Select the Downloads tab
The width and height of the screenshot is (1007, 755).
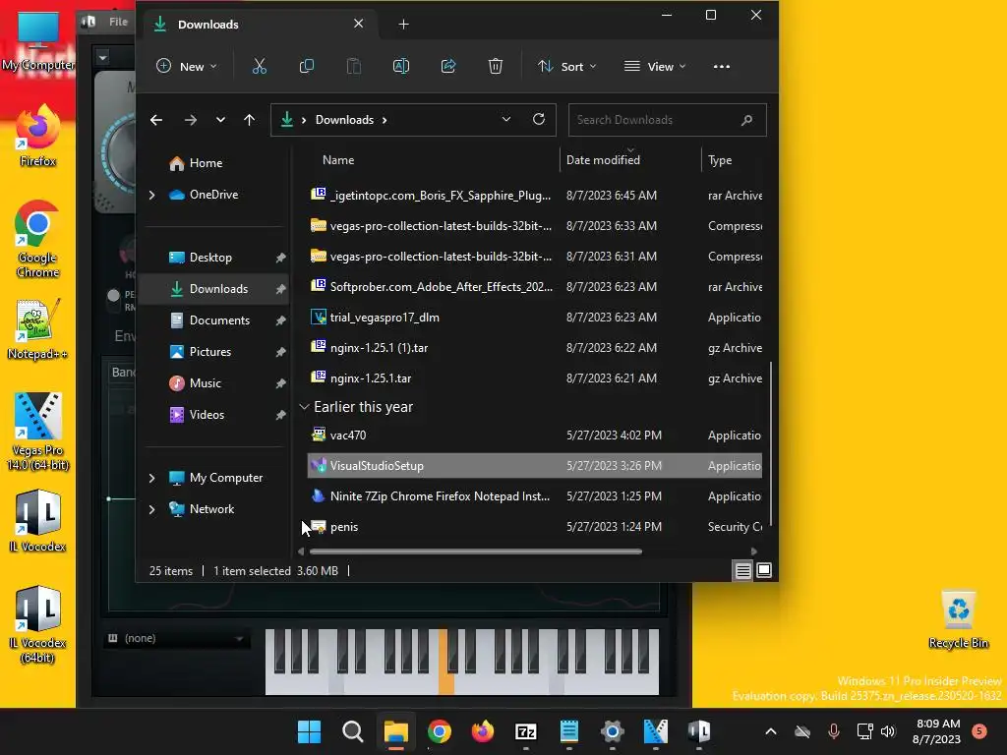259,25
